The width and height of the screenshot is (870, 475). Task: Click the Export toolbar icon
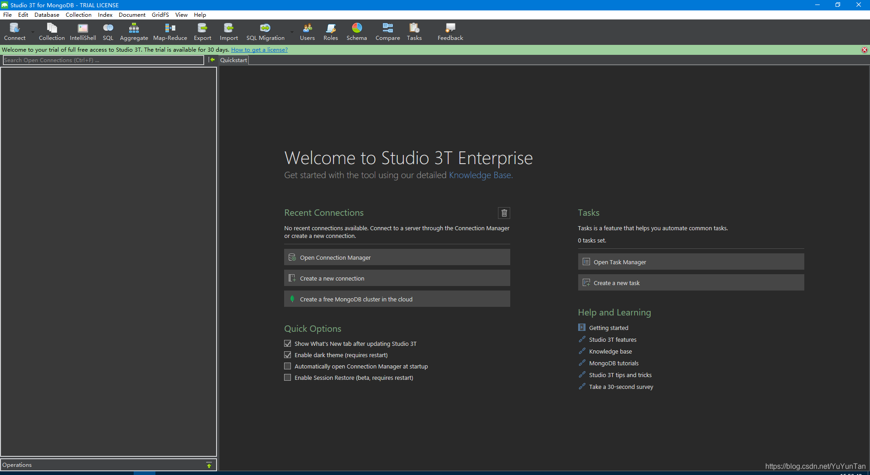203,32
